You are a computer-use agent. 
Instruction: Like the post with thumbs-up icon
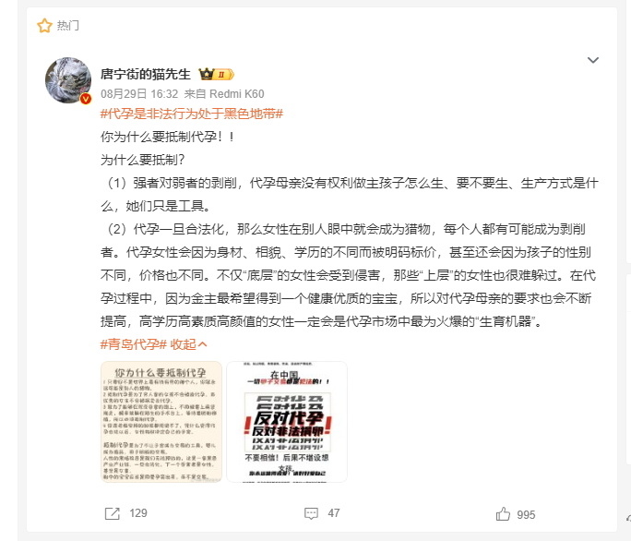(x=503, y=514)
